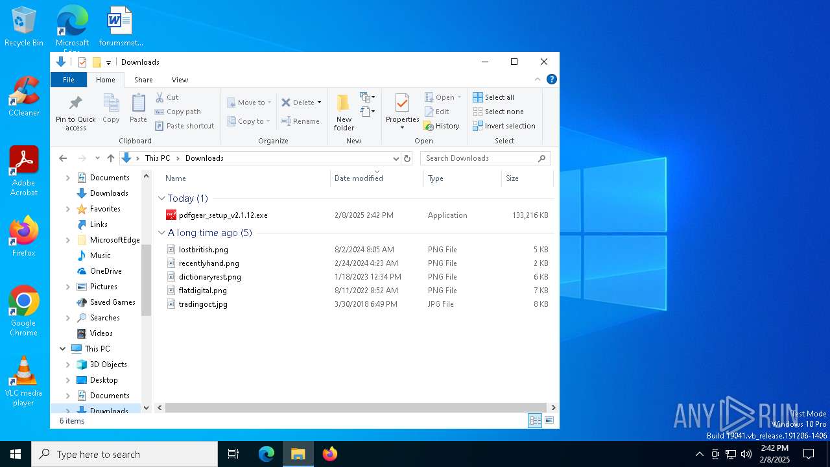The width and height of the screenshot is (830, 467).
Task: Click Paste shortcut in the ribbon
Action: click(x=184, y=126)
